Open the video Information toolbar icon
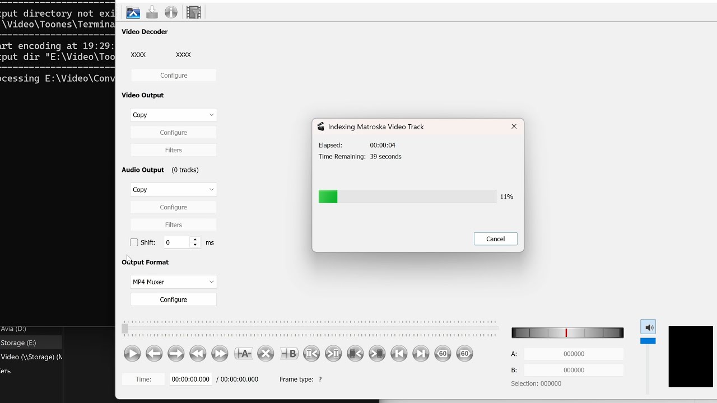The height and width of the screenshot is (403, 717). pyautogui.click(x=171, y=12)
